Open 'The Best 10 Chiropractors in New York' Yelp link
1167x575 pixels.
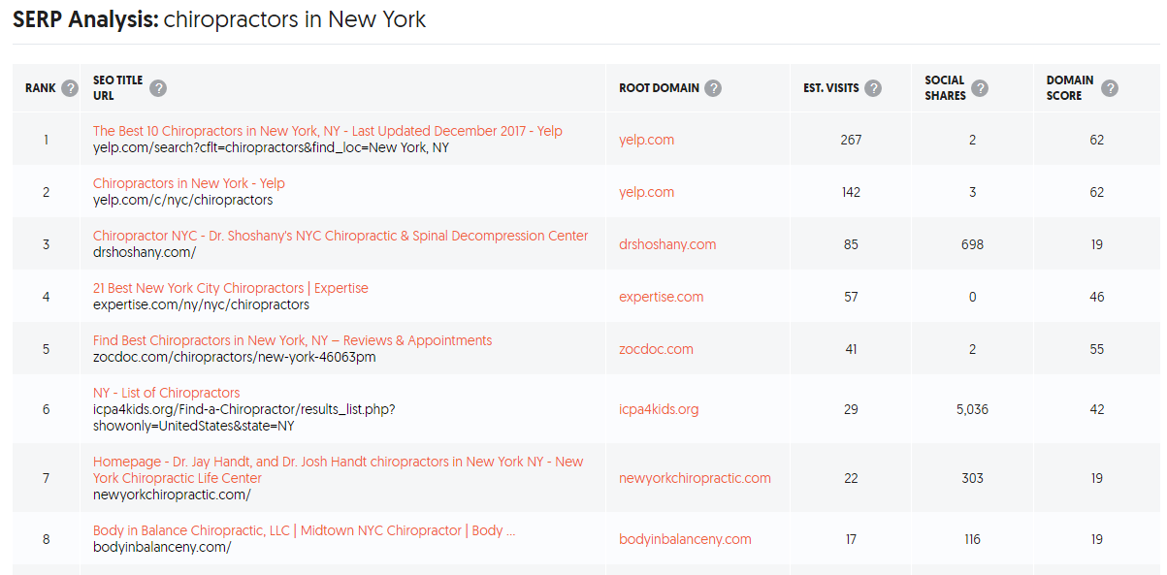pyautogui.click(x=328, y=131)
